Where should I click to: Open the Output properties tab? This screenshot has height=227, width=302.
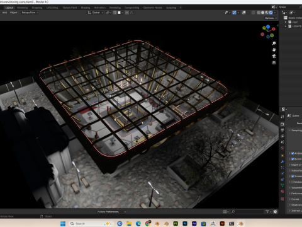pyautogui.click(x=282, y=130)
